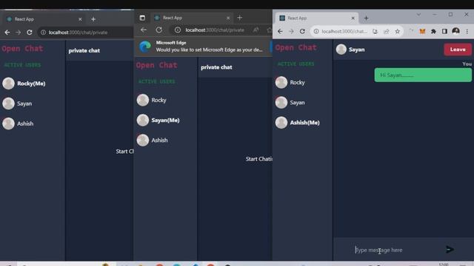Share this page icon in Chrome

click(387, 31)
